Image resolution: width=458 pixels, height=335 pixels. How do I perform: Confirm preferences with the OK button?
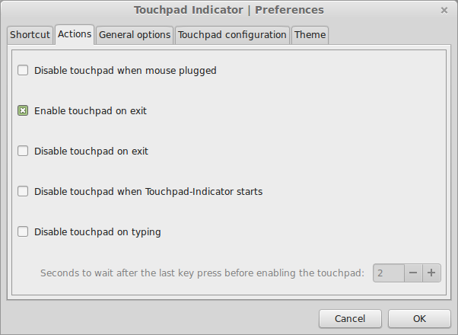[x=419, y=318]
